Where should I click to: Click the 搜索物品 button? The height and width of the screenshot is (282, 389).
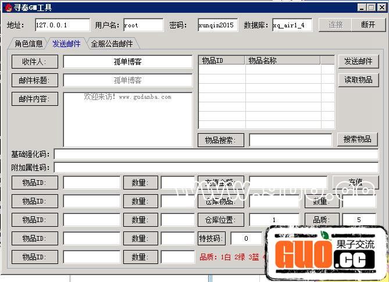click(x=357, y=140)
